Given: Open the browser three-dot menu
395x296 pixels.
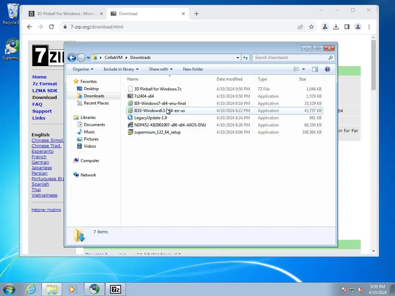Looking at the screenshot, I should pos(369,27).
